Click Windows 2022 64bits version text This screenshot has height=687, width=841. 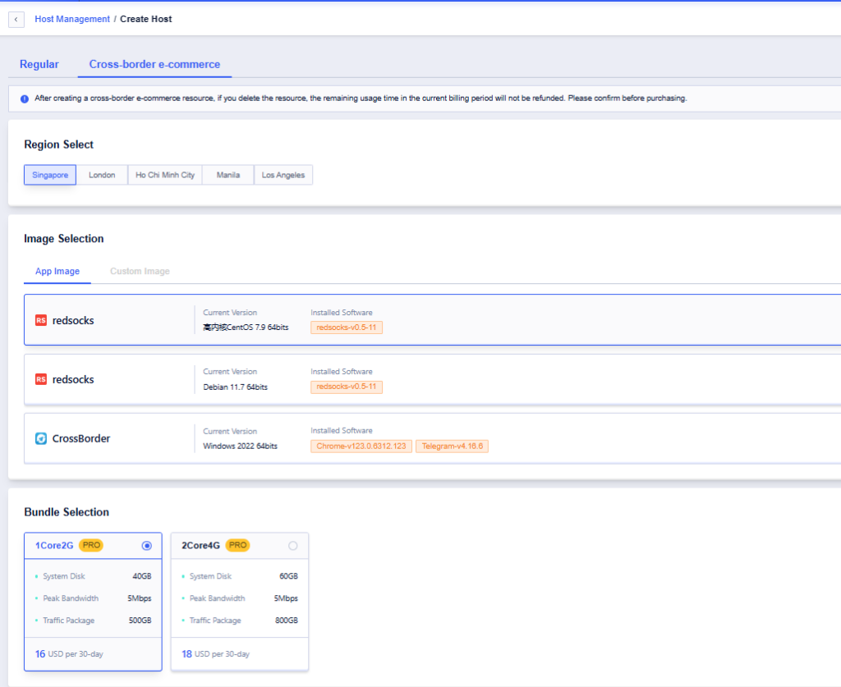241,446
